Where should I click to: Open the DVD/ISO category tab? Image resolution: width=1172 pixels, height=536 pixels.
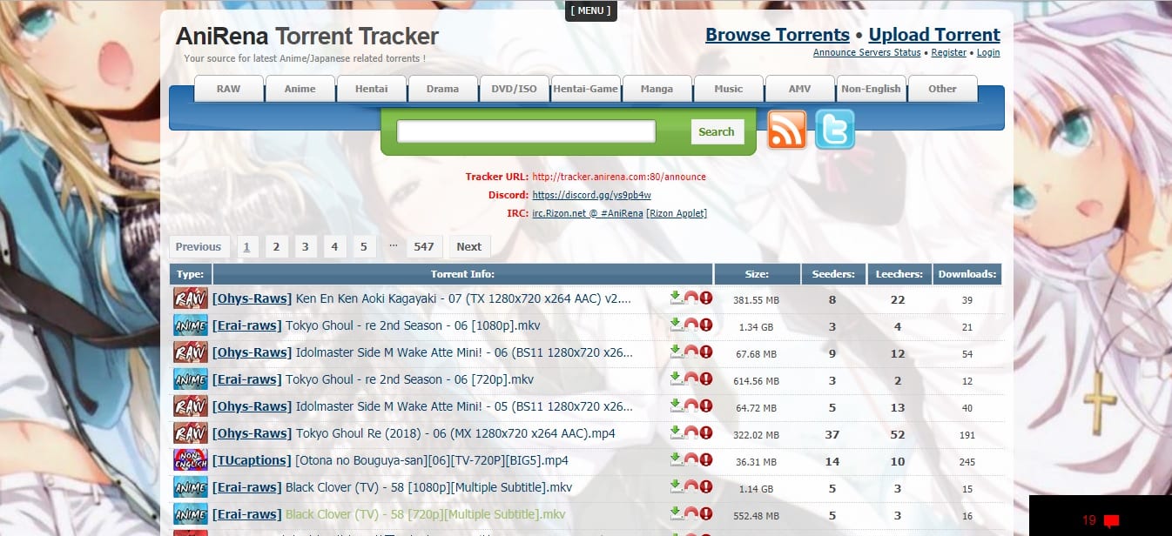[515, 89]
